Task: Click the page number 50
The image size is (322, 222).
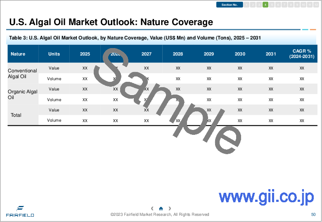Action: 313,215
